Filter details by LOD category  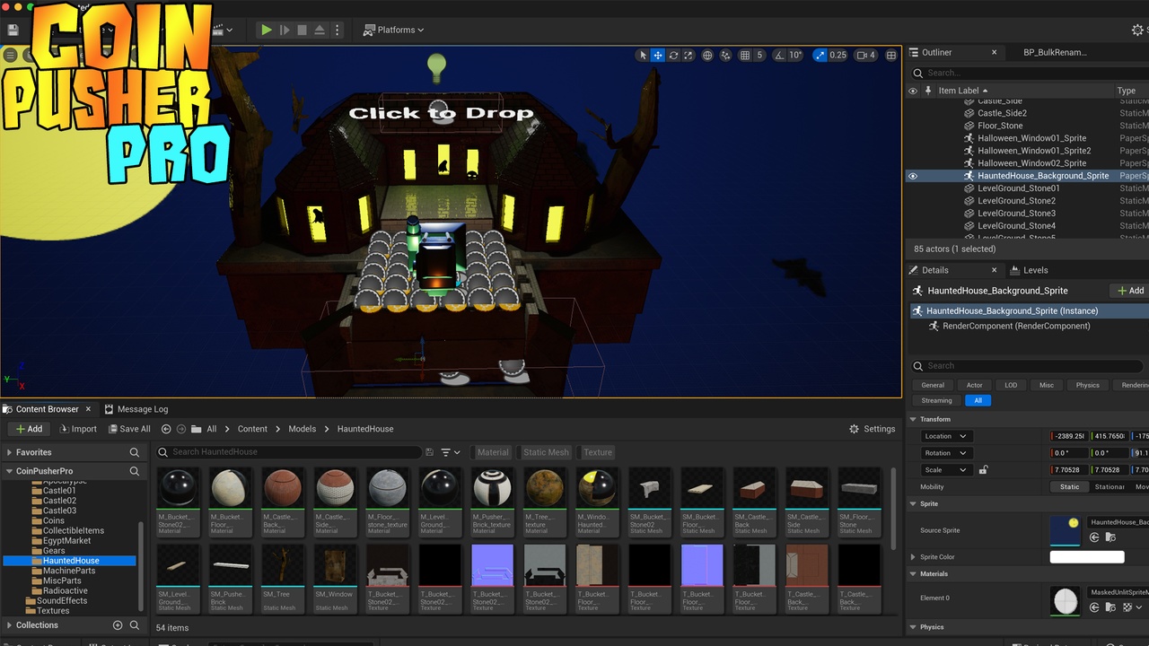[x=1011, y=385]
